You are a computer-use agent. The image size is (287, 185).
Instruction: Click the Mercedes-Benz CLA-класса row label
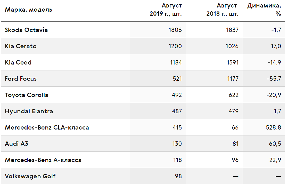click(47, 127)
